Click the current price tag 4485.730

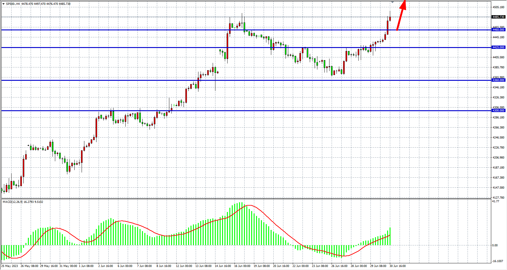click(x=498, y=17)
